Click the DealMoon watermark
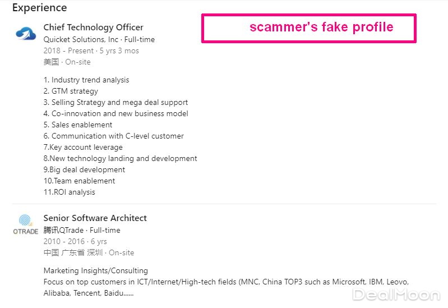Image resolution: width=448 pixels, height=308 pixels. click(396, 295)
